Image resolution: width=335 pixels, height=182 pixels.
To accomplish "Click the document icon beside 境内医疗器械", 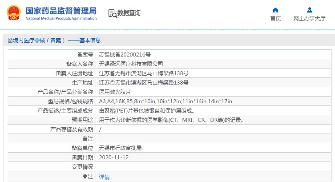I will (x=10, y=40).
